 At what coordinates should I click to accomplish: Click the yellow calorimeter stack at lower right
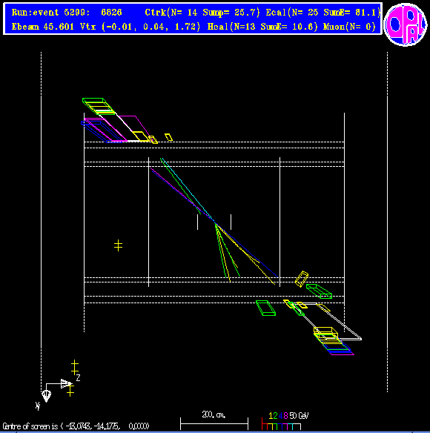[x=326, y=334]
